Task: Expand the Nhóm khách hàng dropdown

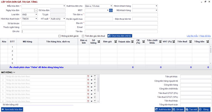Action: 156,6
